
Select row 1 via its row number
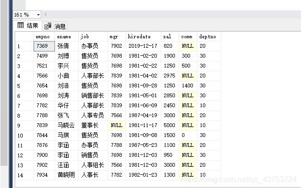coord(24,46)
